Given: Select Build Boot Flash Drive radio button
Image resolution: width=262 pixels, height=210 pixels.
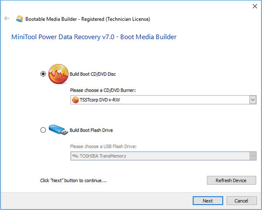Looking at the screenshot, I should point(43,130).
